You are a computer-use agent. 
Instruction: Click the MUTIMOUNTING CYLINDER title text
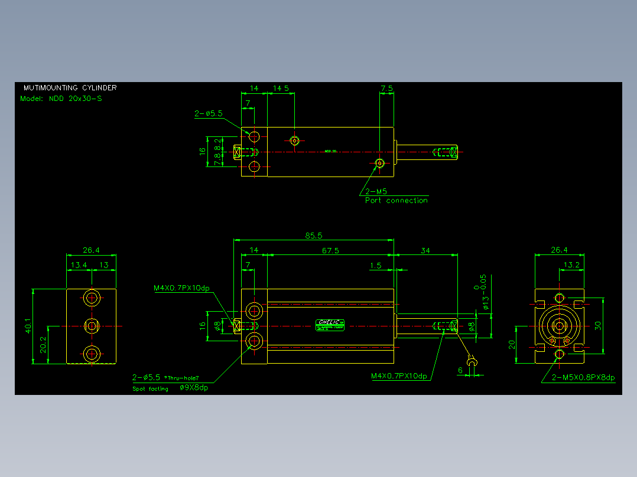[70, 88]
